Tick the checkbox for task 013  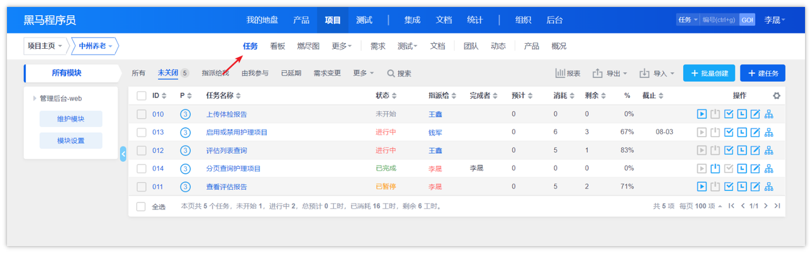(141, 132)
